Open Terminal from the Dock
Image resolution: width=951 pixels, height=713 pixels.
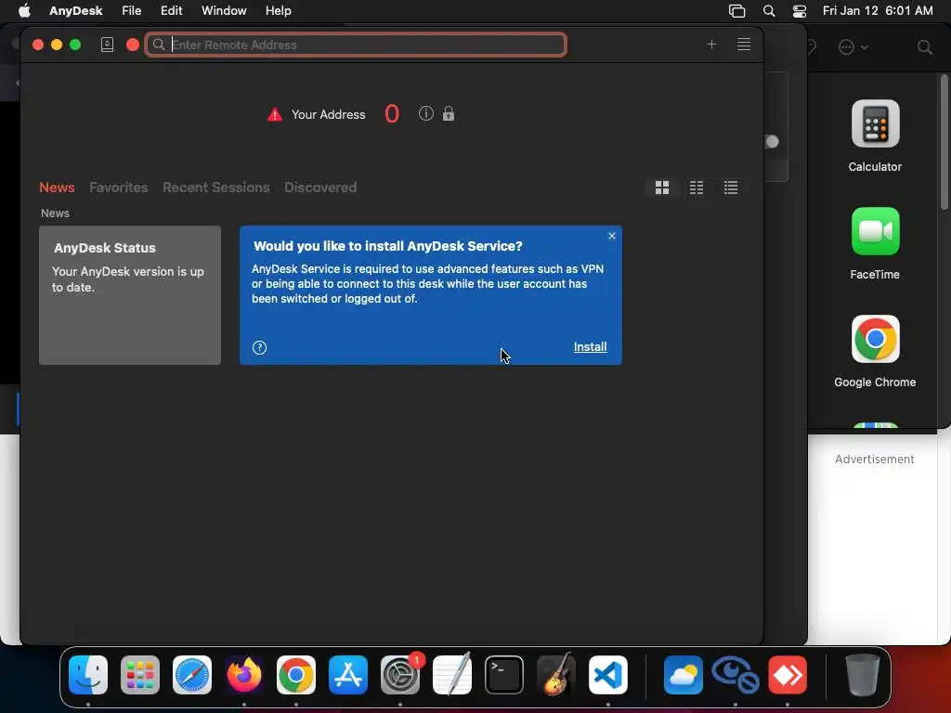504,675
